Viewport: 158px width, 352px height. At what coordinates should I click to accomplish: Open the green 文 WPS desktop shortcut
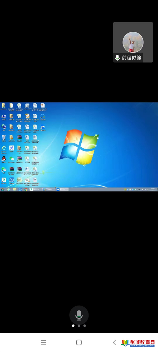4,181
